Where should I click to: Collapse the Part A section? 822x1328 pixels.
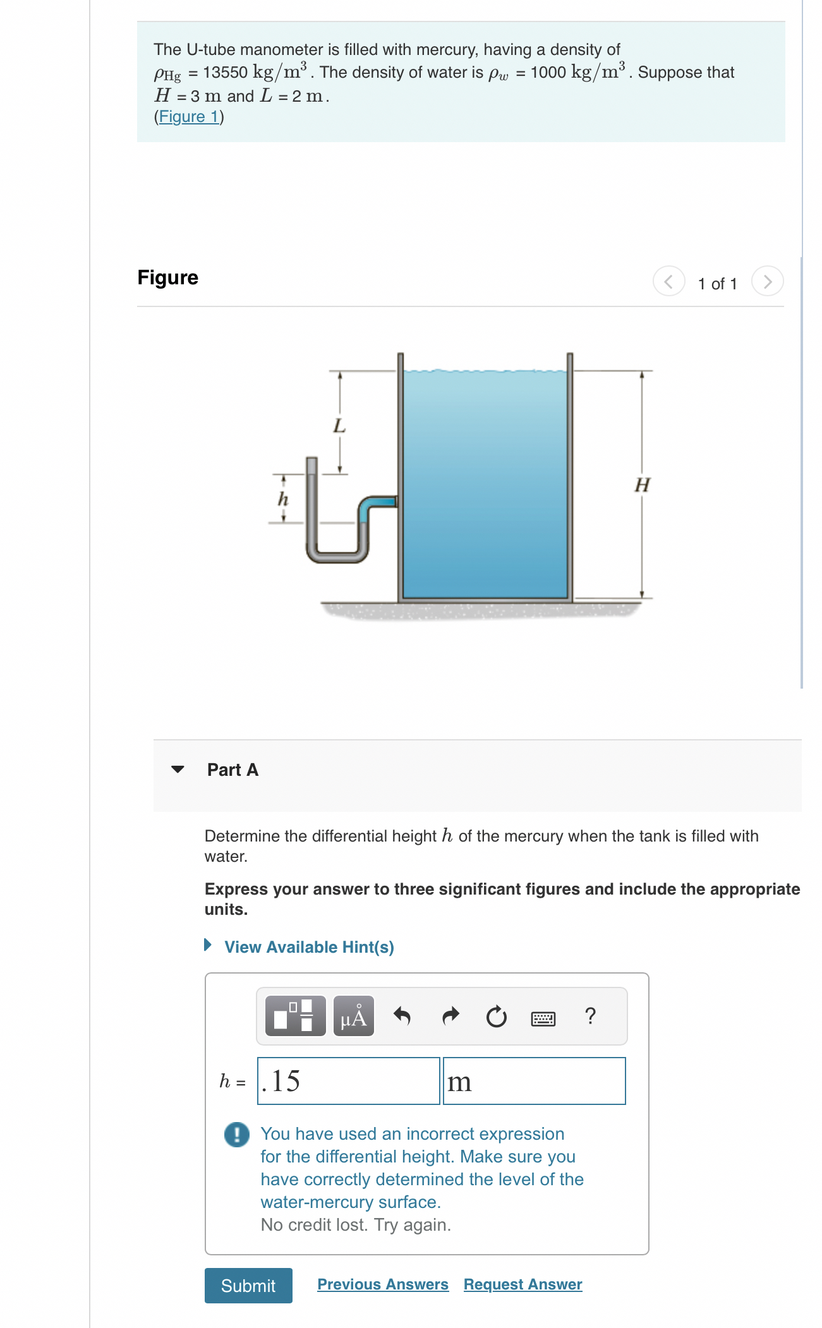[x=179, y=769]
